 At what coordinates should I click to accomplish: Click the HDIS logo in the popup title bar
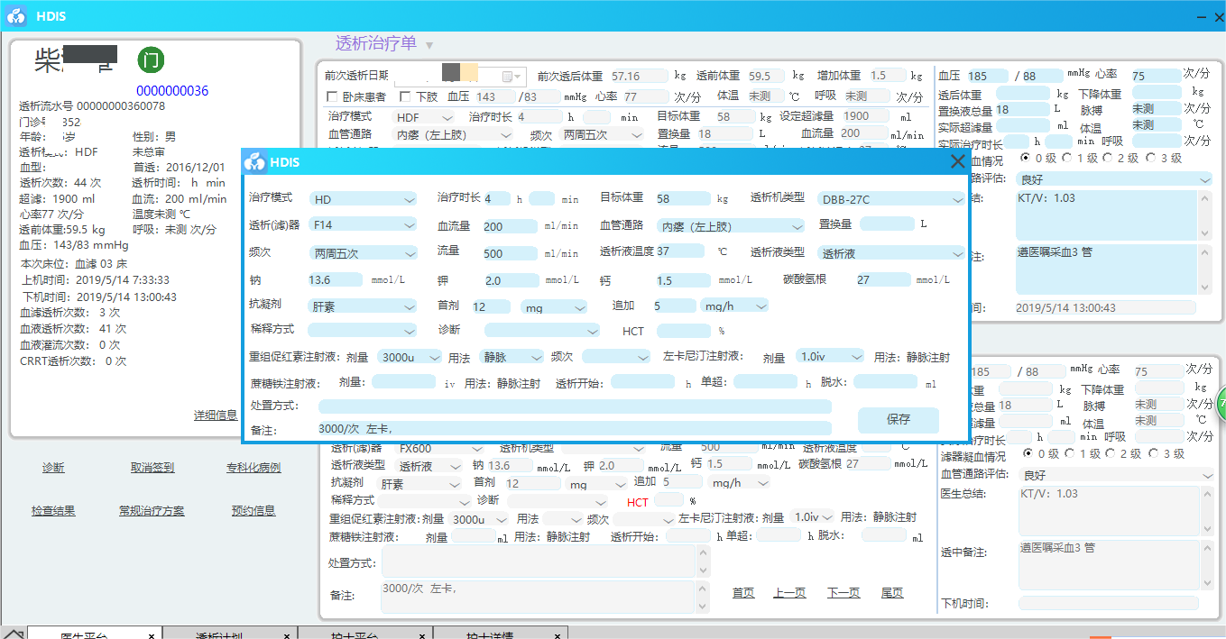[x=256, y=162]
